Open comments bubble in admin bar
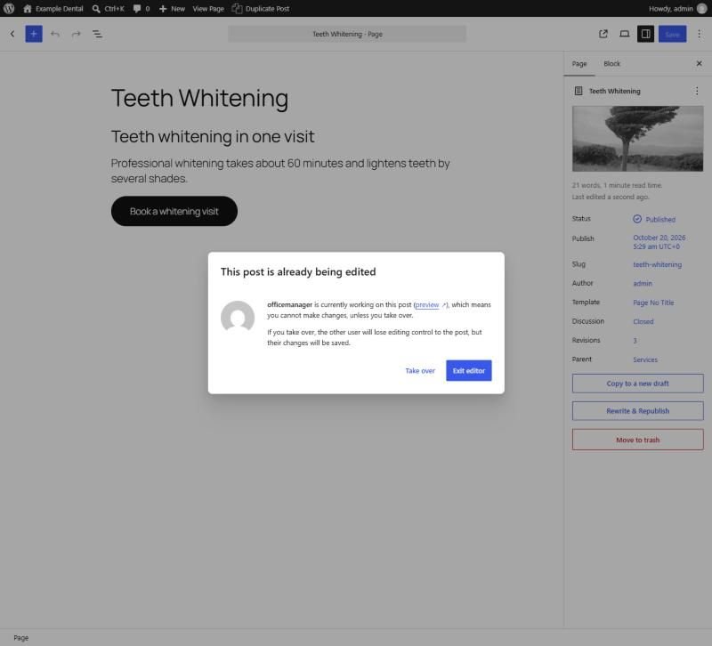This screenshot has width=712, height=646. coord(142,9)
